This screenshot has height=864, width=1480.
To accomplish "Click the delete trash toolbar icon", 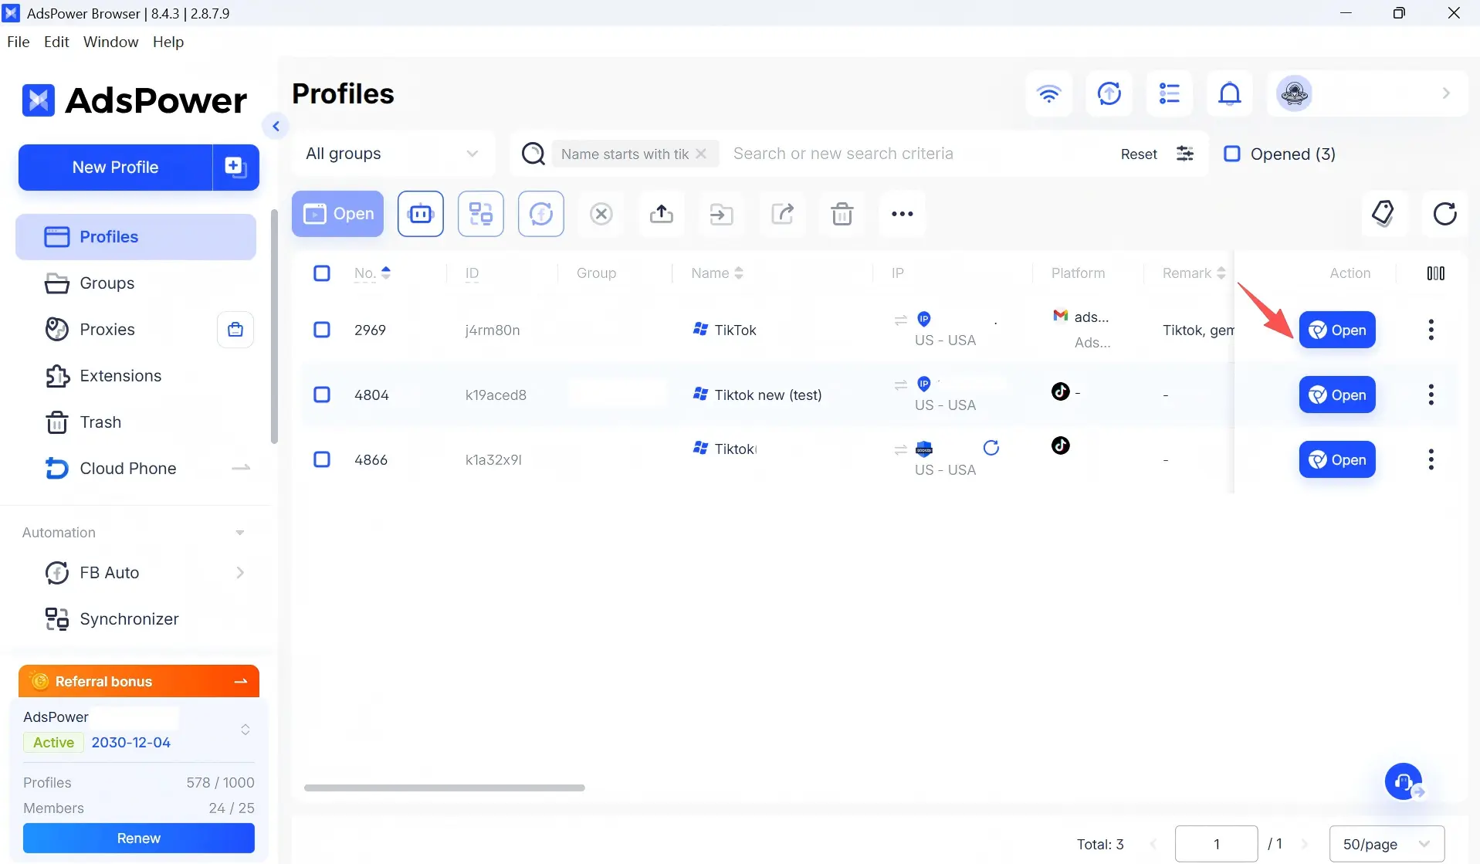I will (x=842, y=214).
